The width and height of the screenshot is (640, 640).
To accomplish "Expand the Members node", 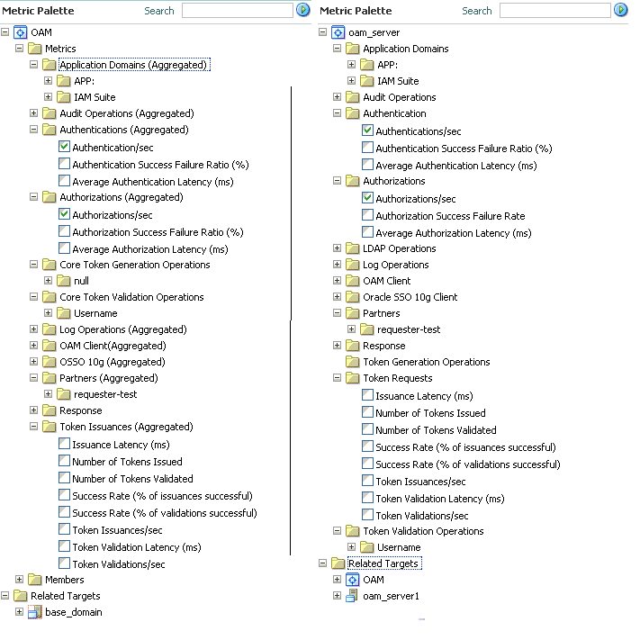I will click(19, 579).
